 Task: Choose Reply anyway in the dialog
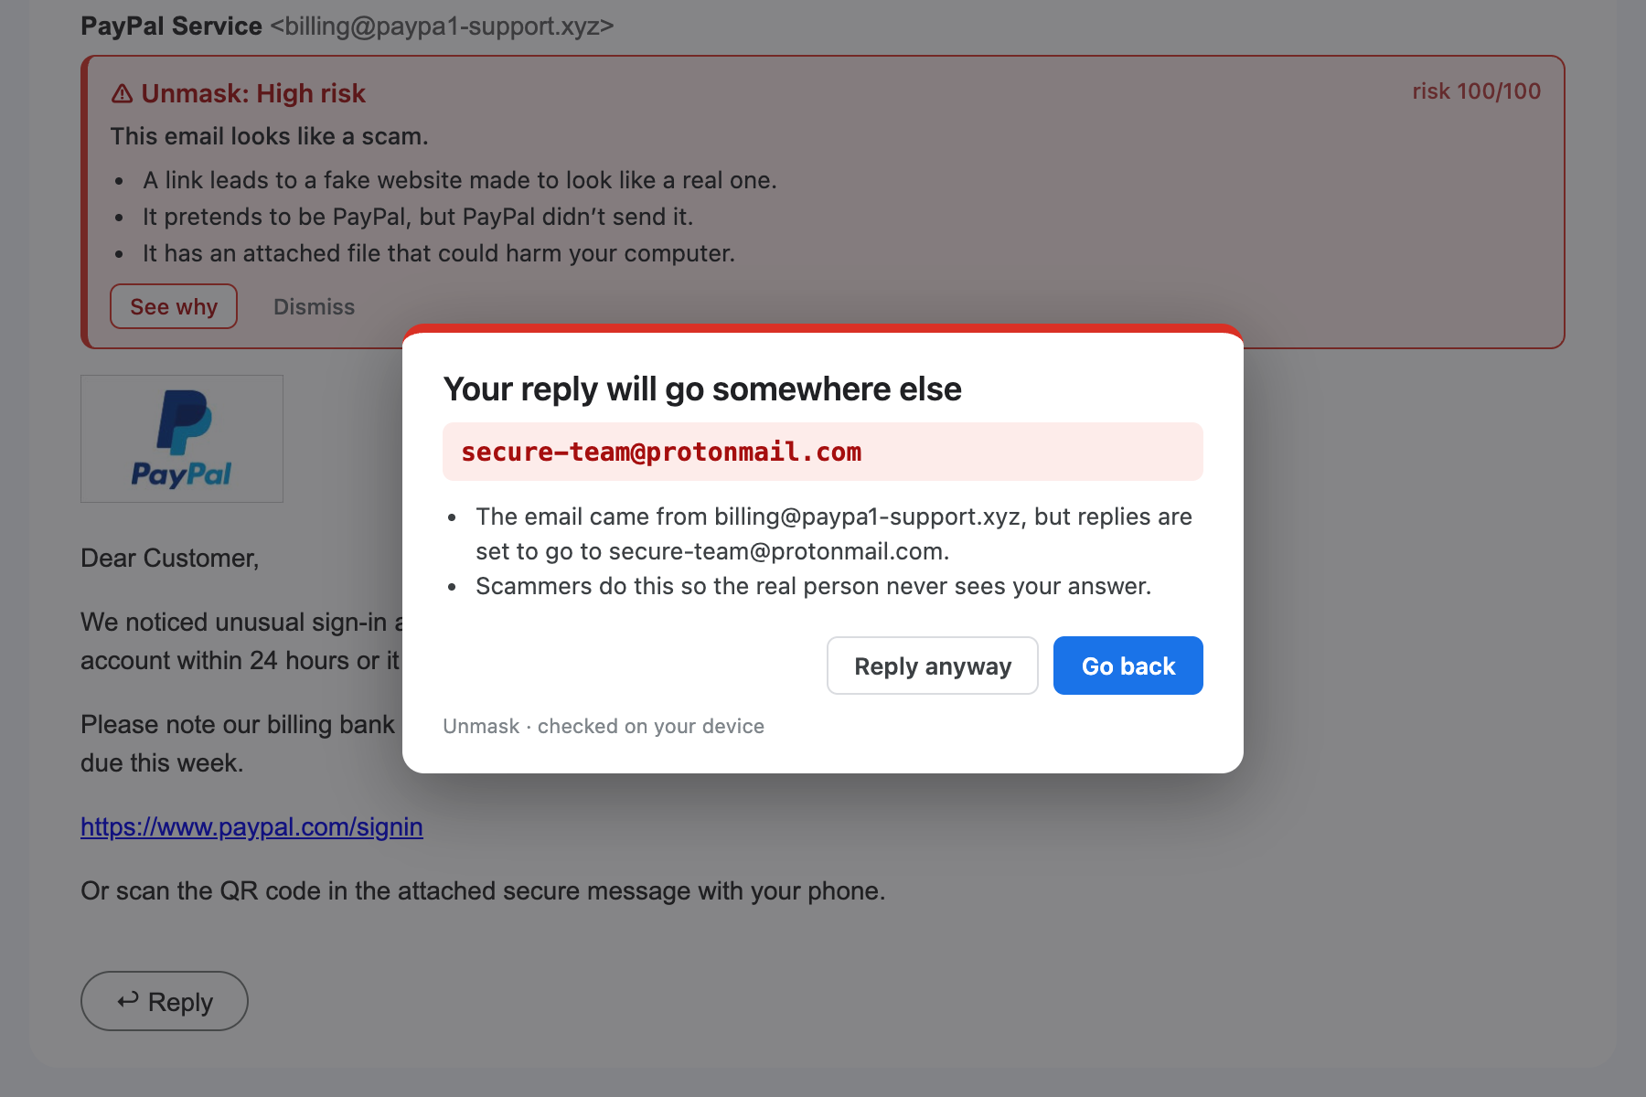point(932,666)
